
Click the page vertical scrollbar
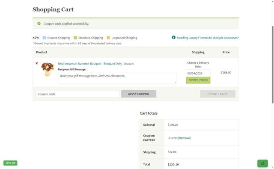pos(272,65)
